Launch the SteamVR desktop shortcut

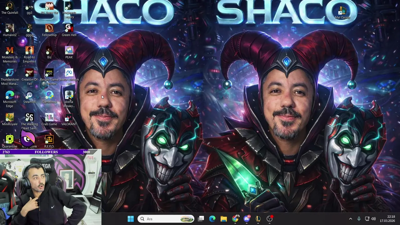(x=29, y=97)
